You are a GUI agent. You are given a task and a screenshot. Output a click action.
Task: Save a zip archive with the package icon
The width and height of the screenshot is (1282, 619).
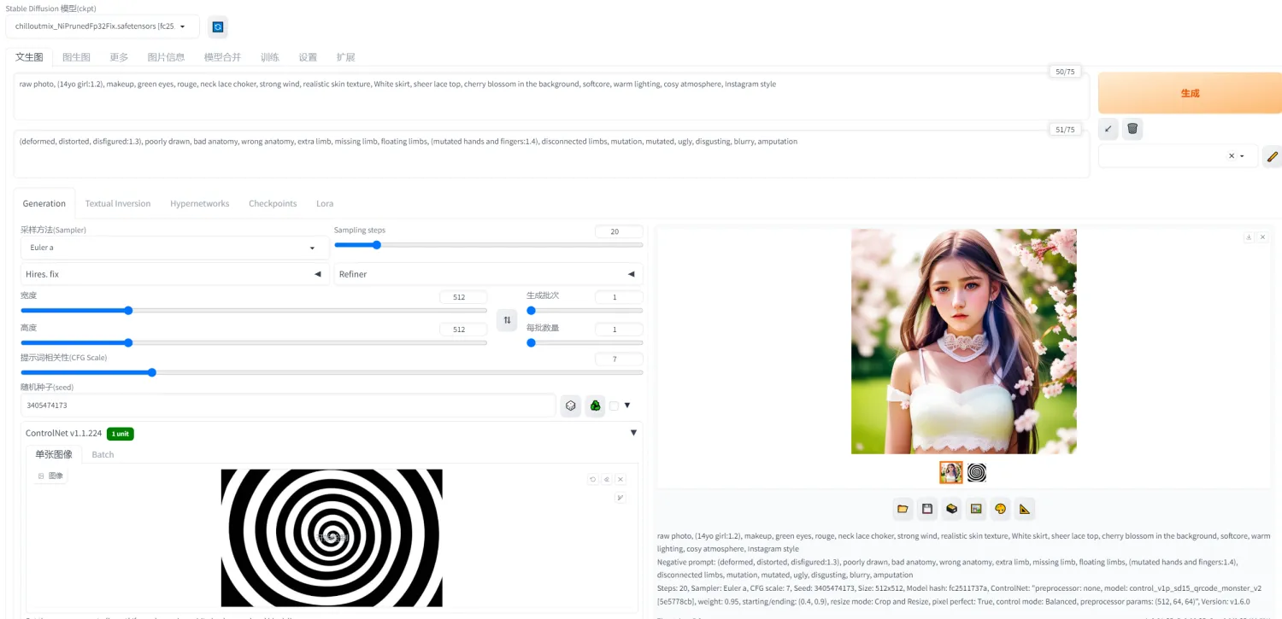(951, 510)
